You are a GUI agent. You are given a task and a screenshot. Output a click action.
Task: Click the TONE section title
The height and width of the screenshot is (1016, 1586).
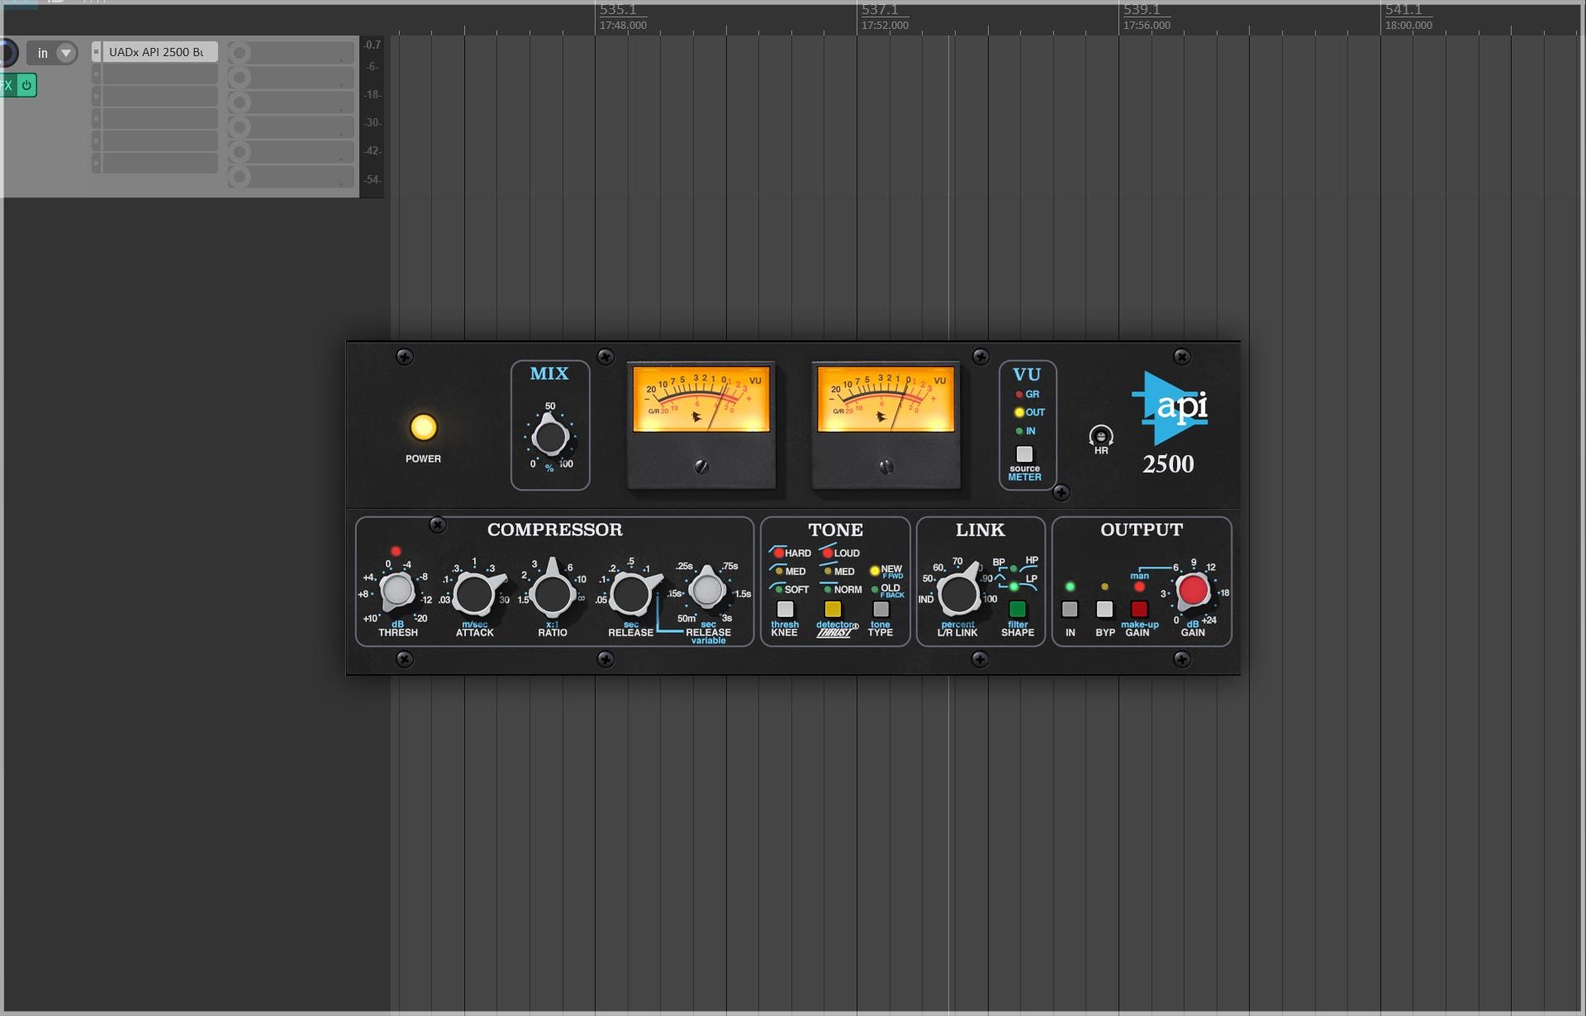pos(836,529)
